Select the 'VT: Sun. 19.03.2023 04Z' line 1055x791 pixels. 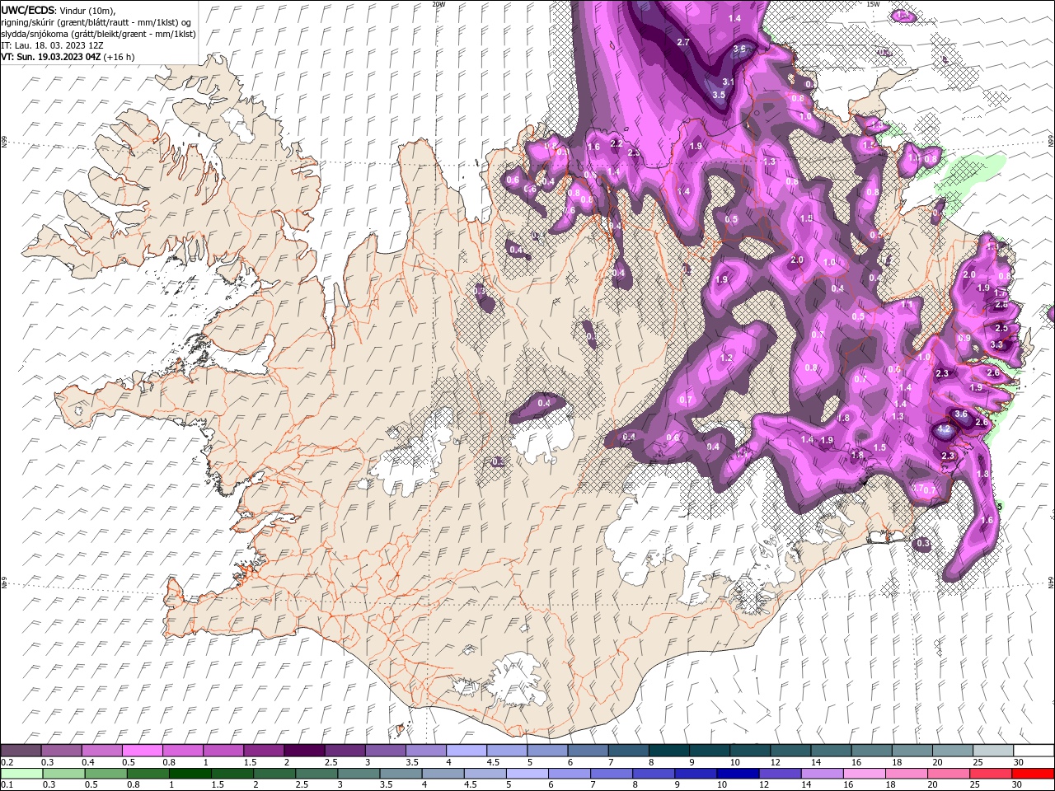68,57
